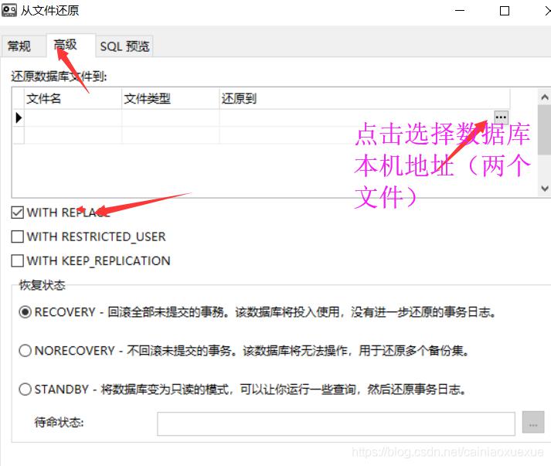Select the RECOVERY radio option
This screenshot has height=466, width=551.
(x=25, y=312)
